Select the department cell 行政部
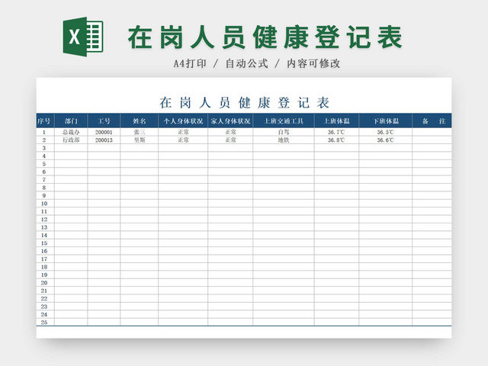488x366 pixels. [71, 140]
